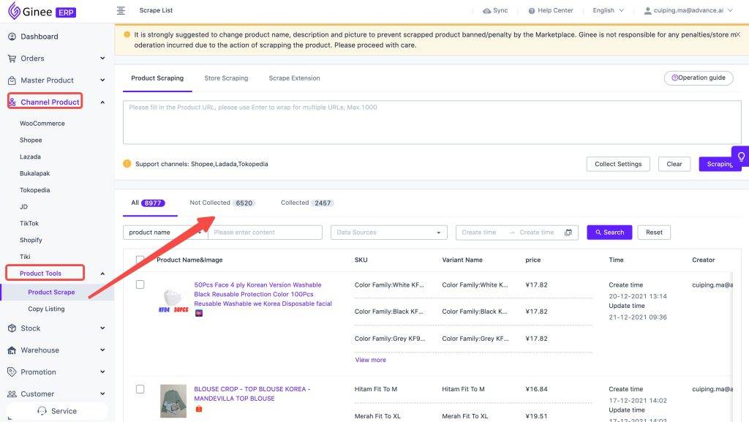This screenshot has width=749, height=422.
Task: Open the Data Sources dropdown
Action: pos(389,233)
